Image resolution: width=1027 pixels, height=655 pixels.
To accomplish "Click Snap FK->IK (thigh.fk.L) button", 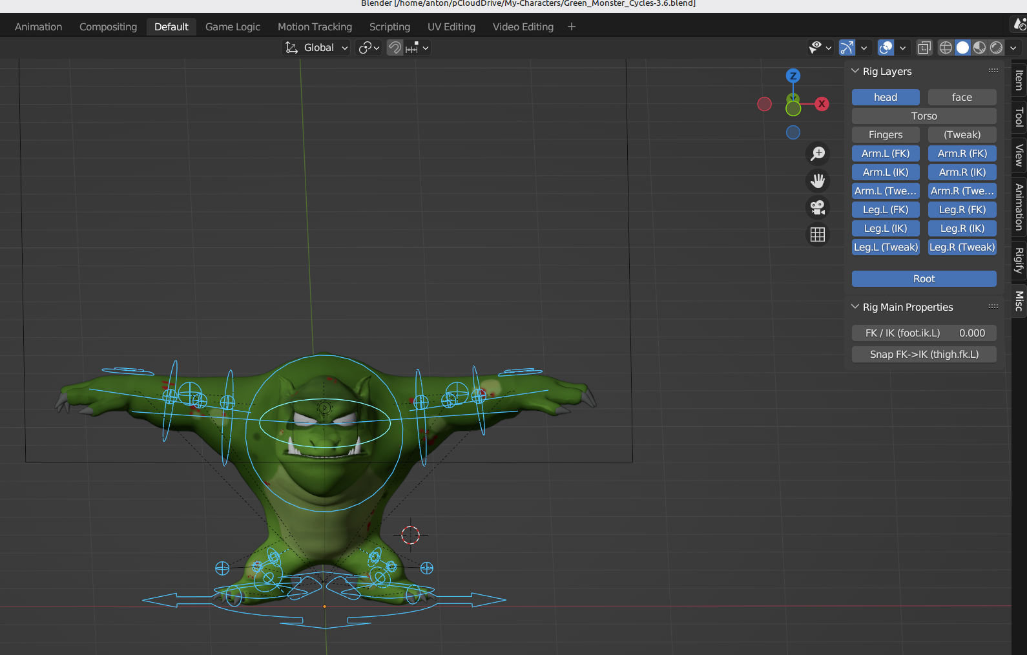I will [924, 355].
